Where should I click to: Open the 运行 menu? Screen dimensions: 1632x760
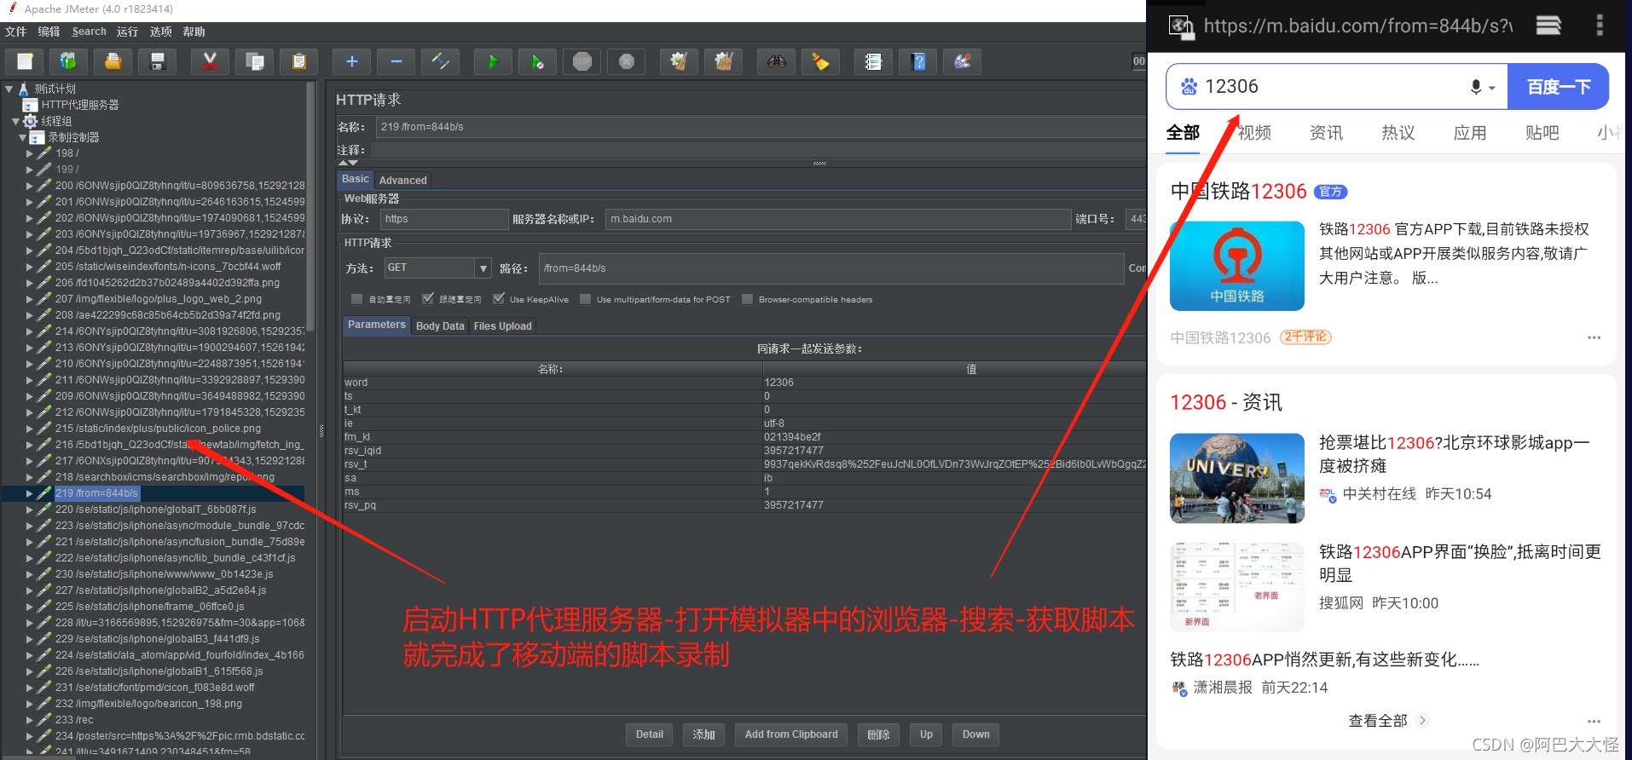127,32
